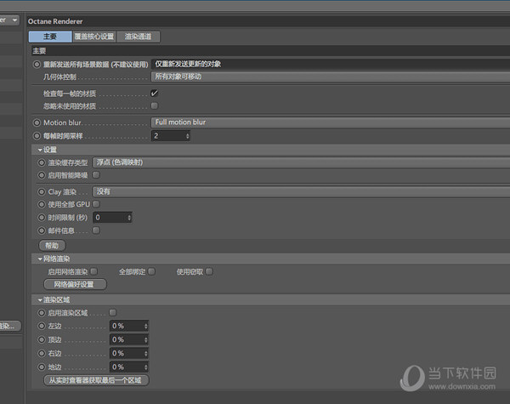510x404 pixels.
Task: Click the animation dot beside 渲染缓存类型
Action: (x=42, y=162)
